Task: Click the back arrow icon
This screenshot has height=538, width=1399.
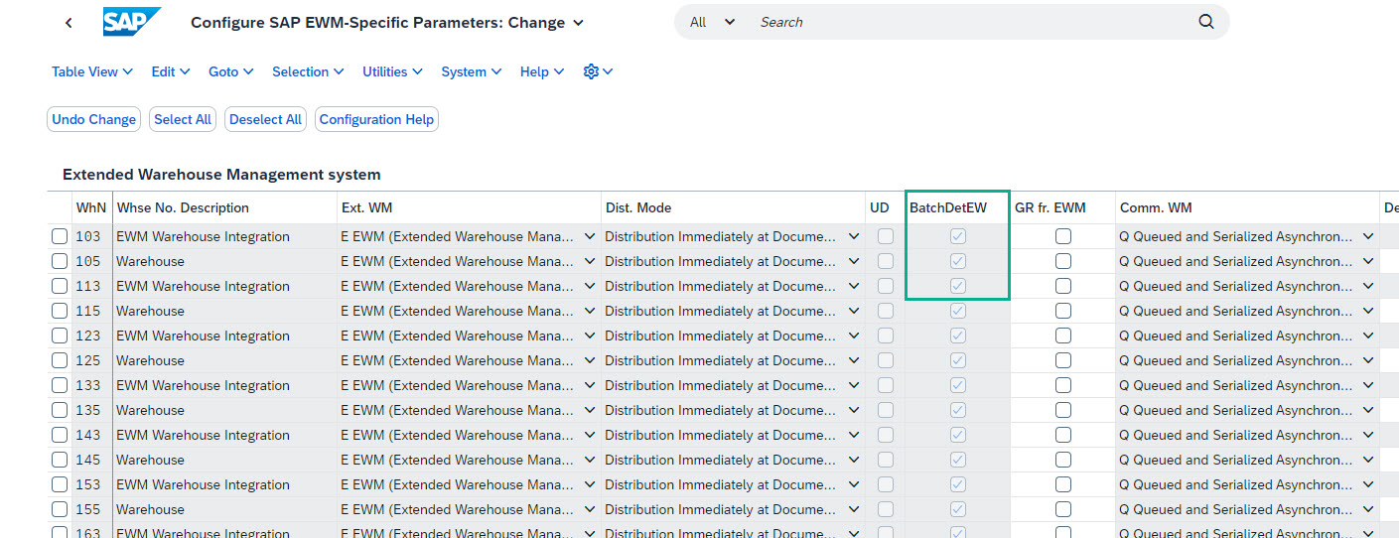Action: point(69,23)
